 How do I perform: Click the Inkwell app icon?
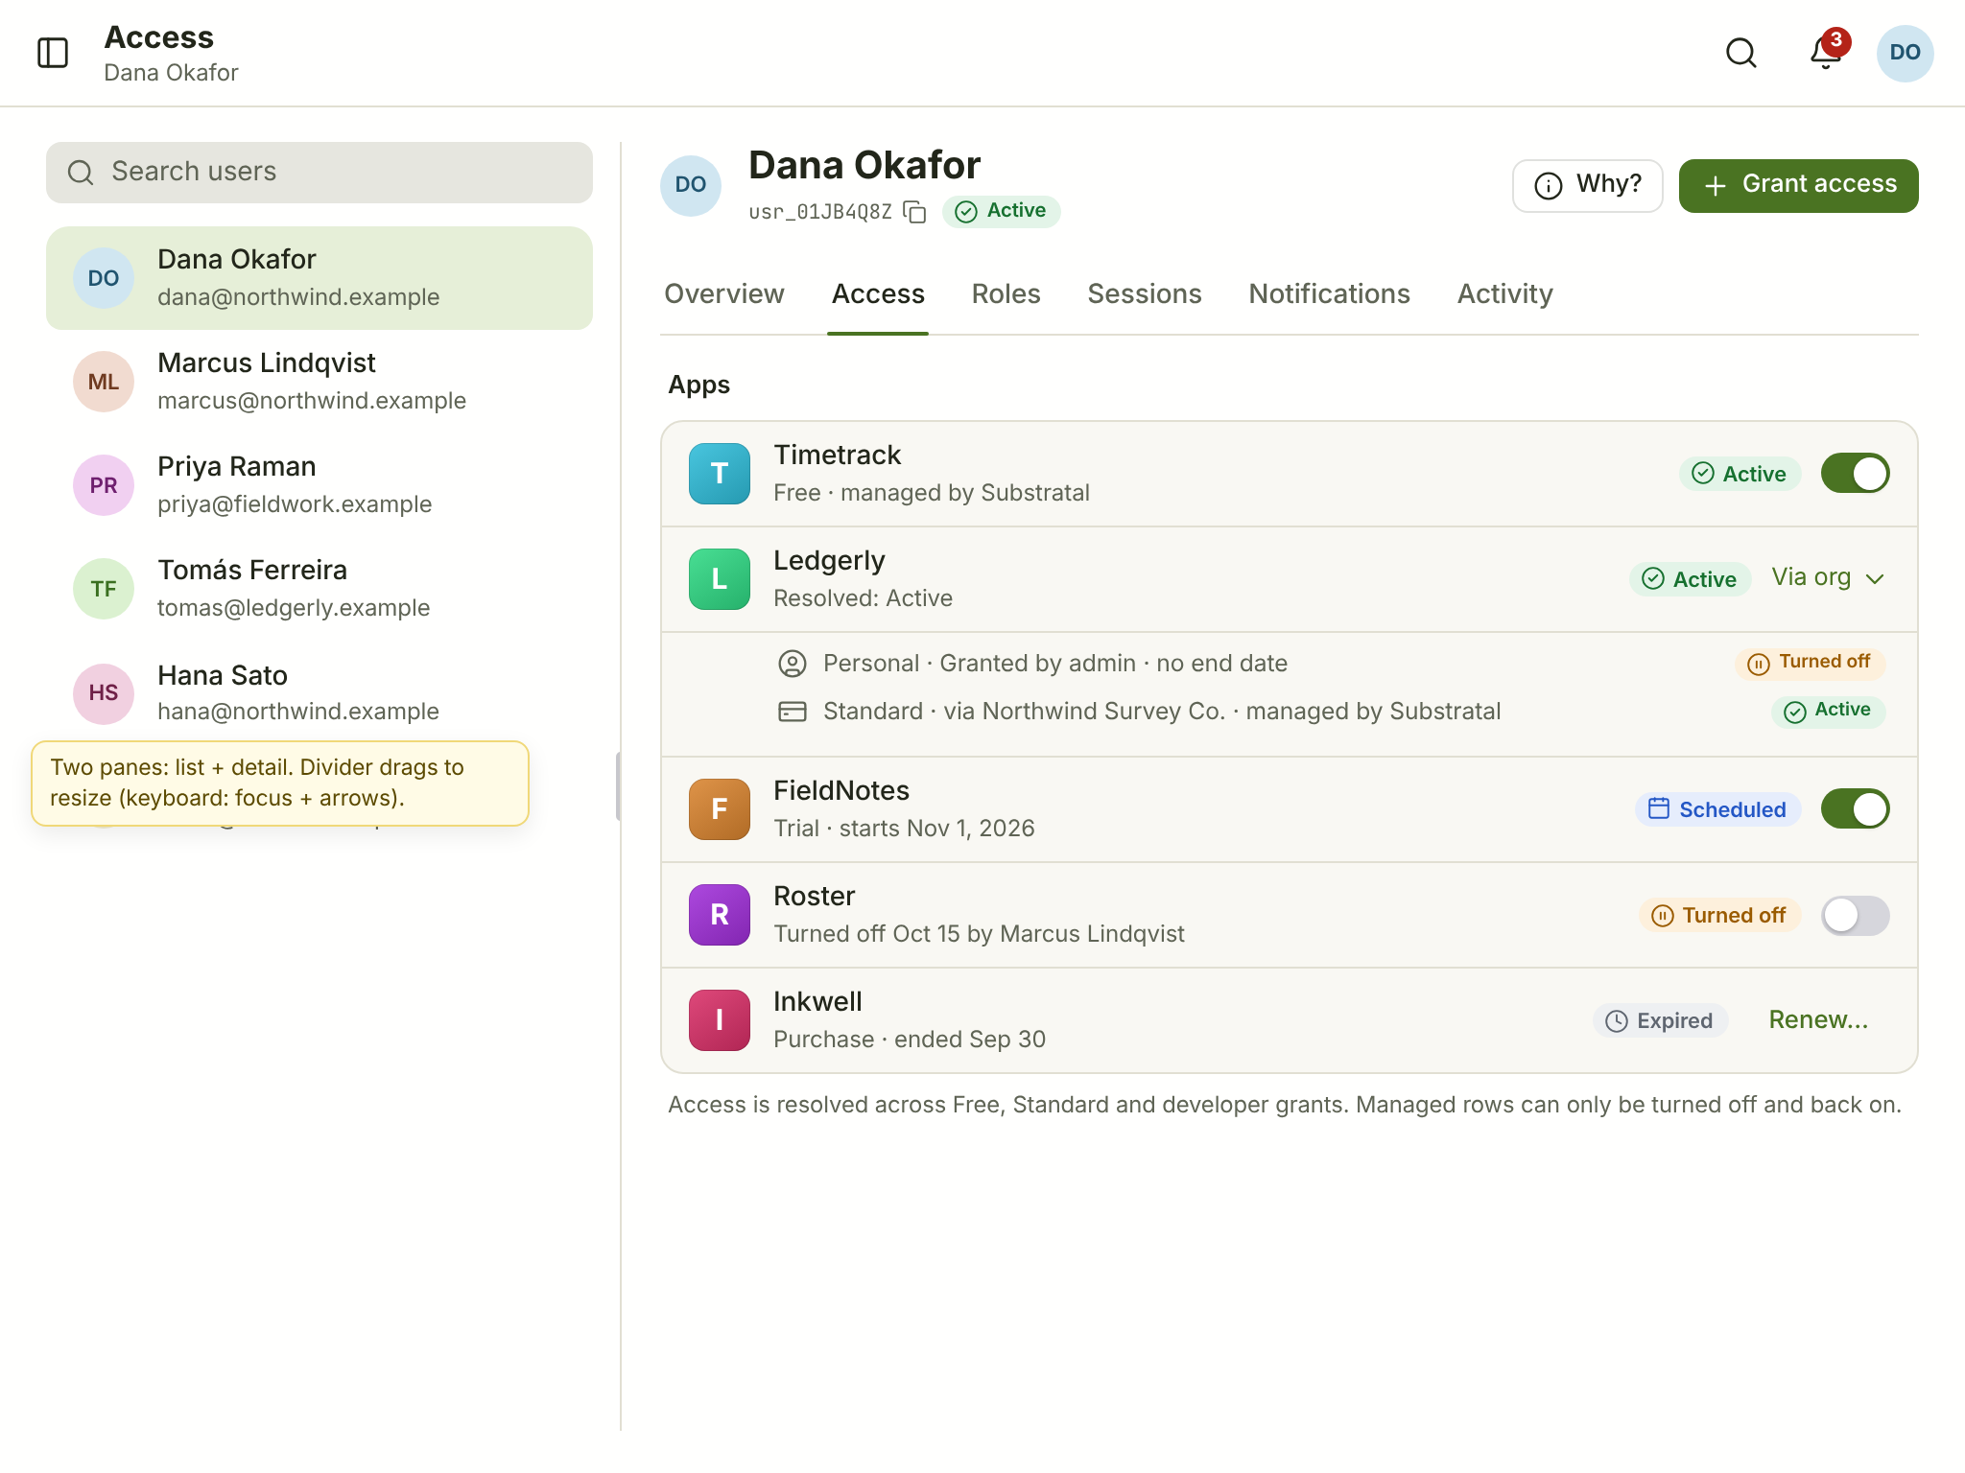click(x=720, y=1020)
